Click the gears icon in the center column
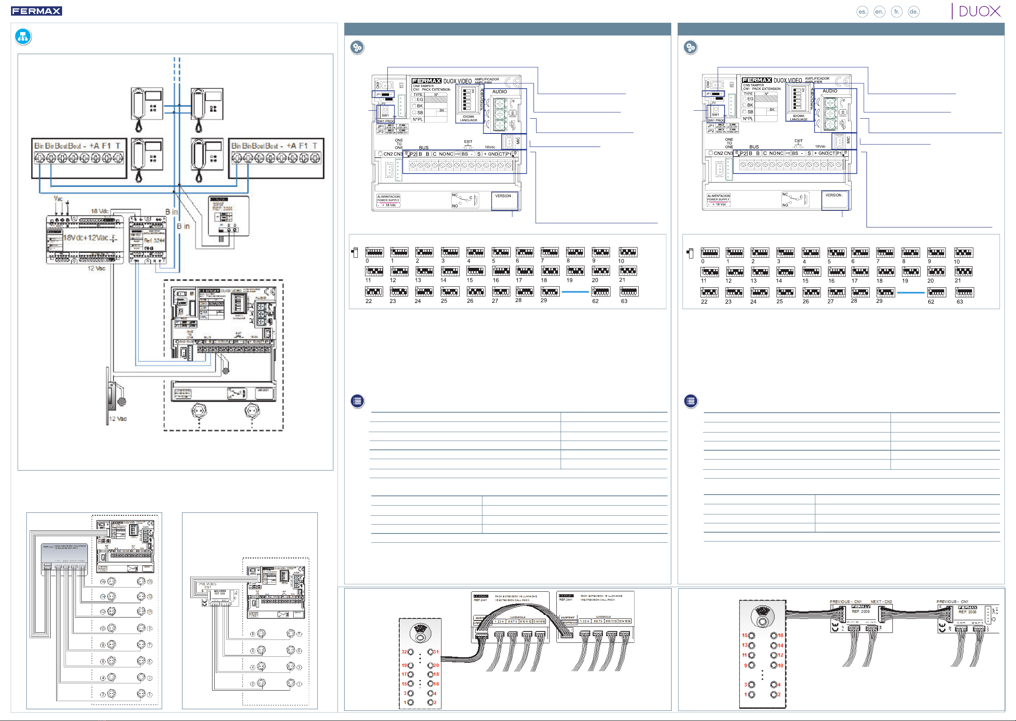 [x=357, y=47]
